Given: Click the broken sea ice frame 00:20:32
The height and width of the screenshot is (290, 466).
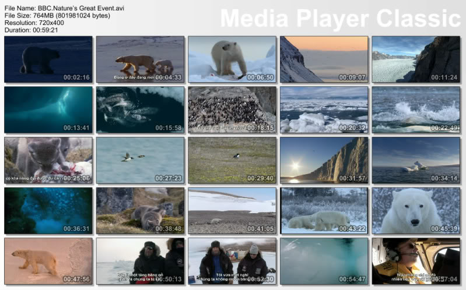Looking at the screenshot, I should pyautogui.click(x=324, y=110).
